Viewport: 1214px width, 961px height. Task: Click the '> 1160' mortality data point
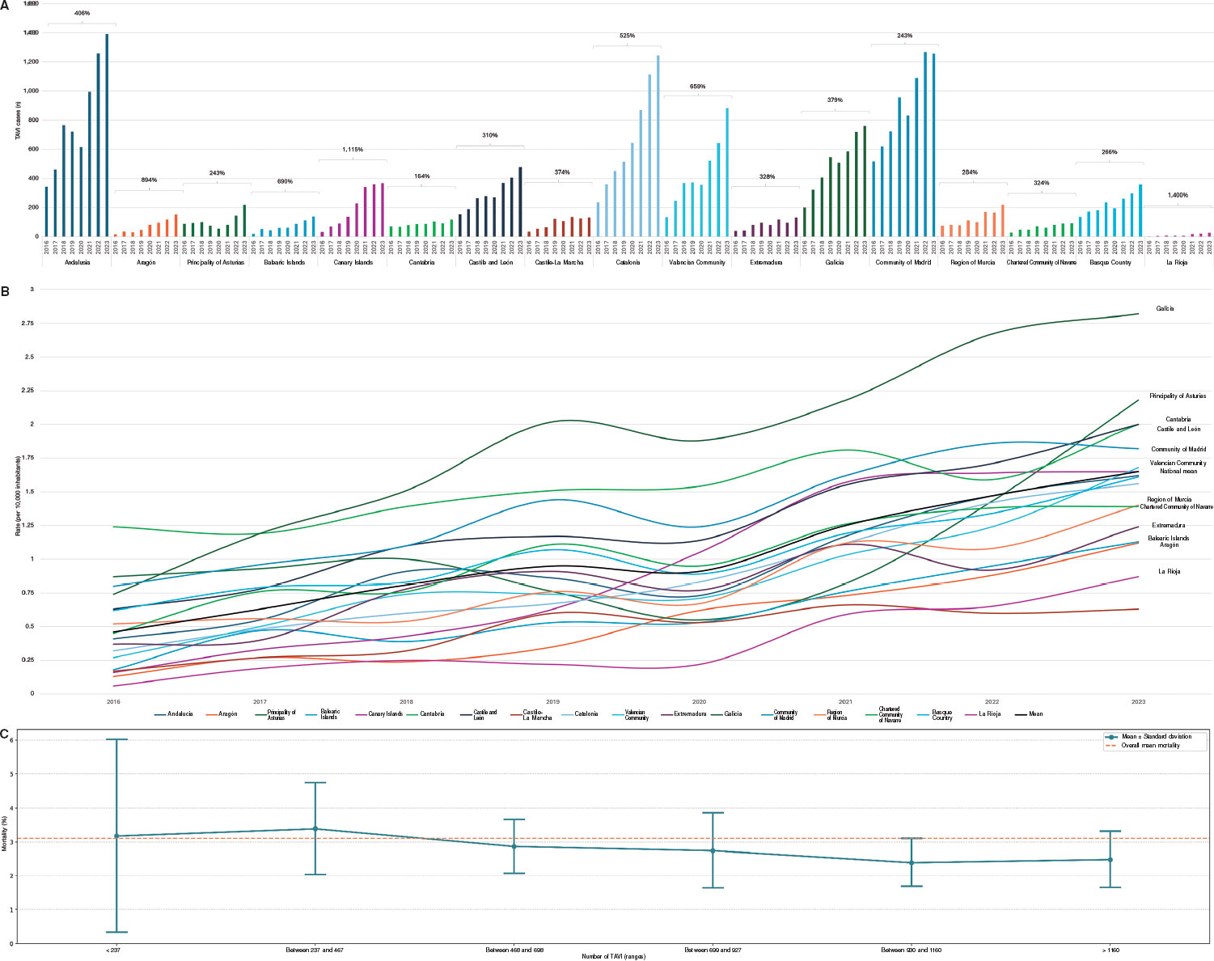click(1110, 860)
